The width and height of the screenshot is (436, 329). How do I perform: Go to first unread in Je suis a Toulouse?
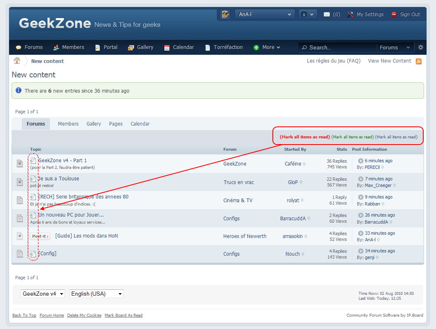pos(33,178)
